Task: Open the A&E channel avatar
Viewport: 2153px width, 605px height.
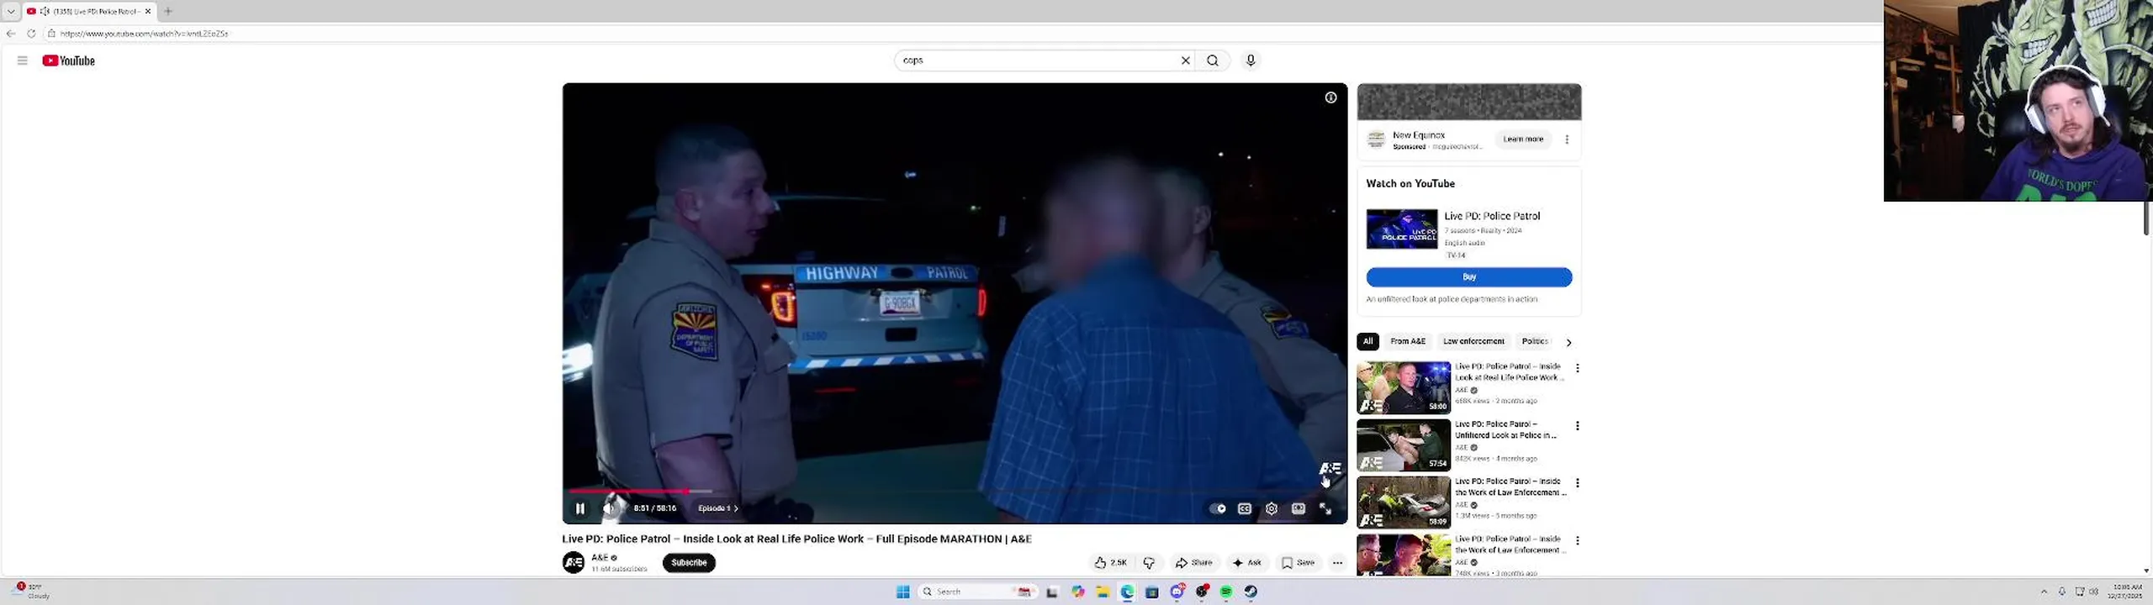Action: click(x=574, y=563)
